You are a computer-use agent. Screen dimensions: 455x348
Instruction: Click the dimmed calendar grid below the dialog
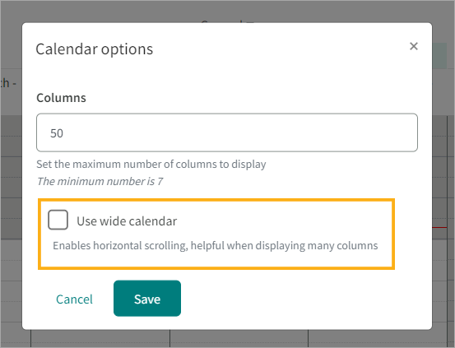(x=227, y=339)
